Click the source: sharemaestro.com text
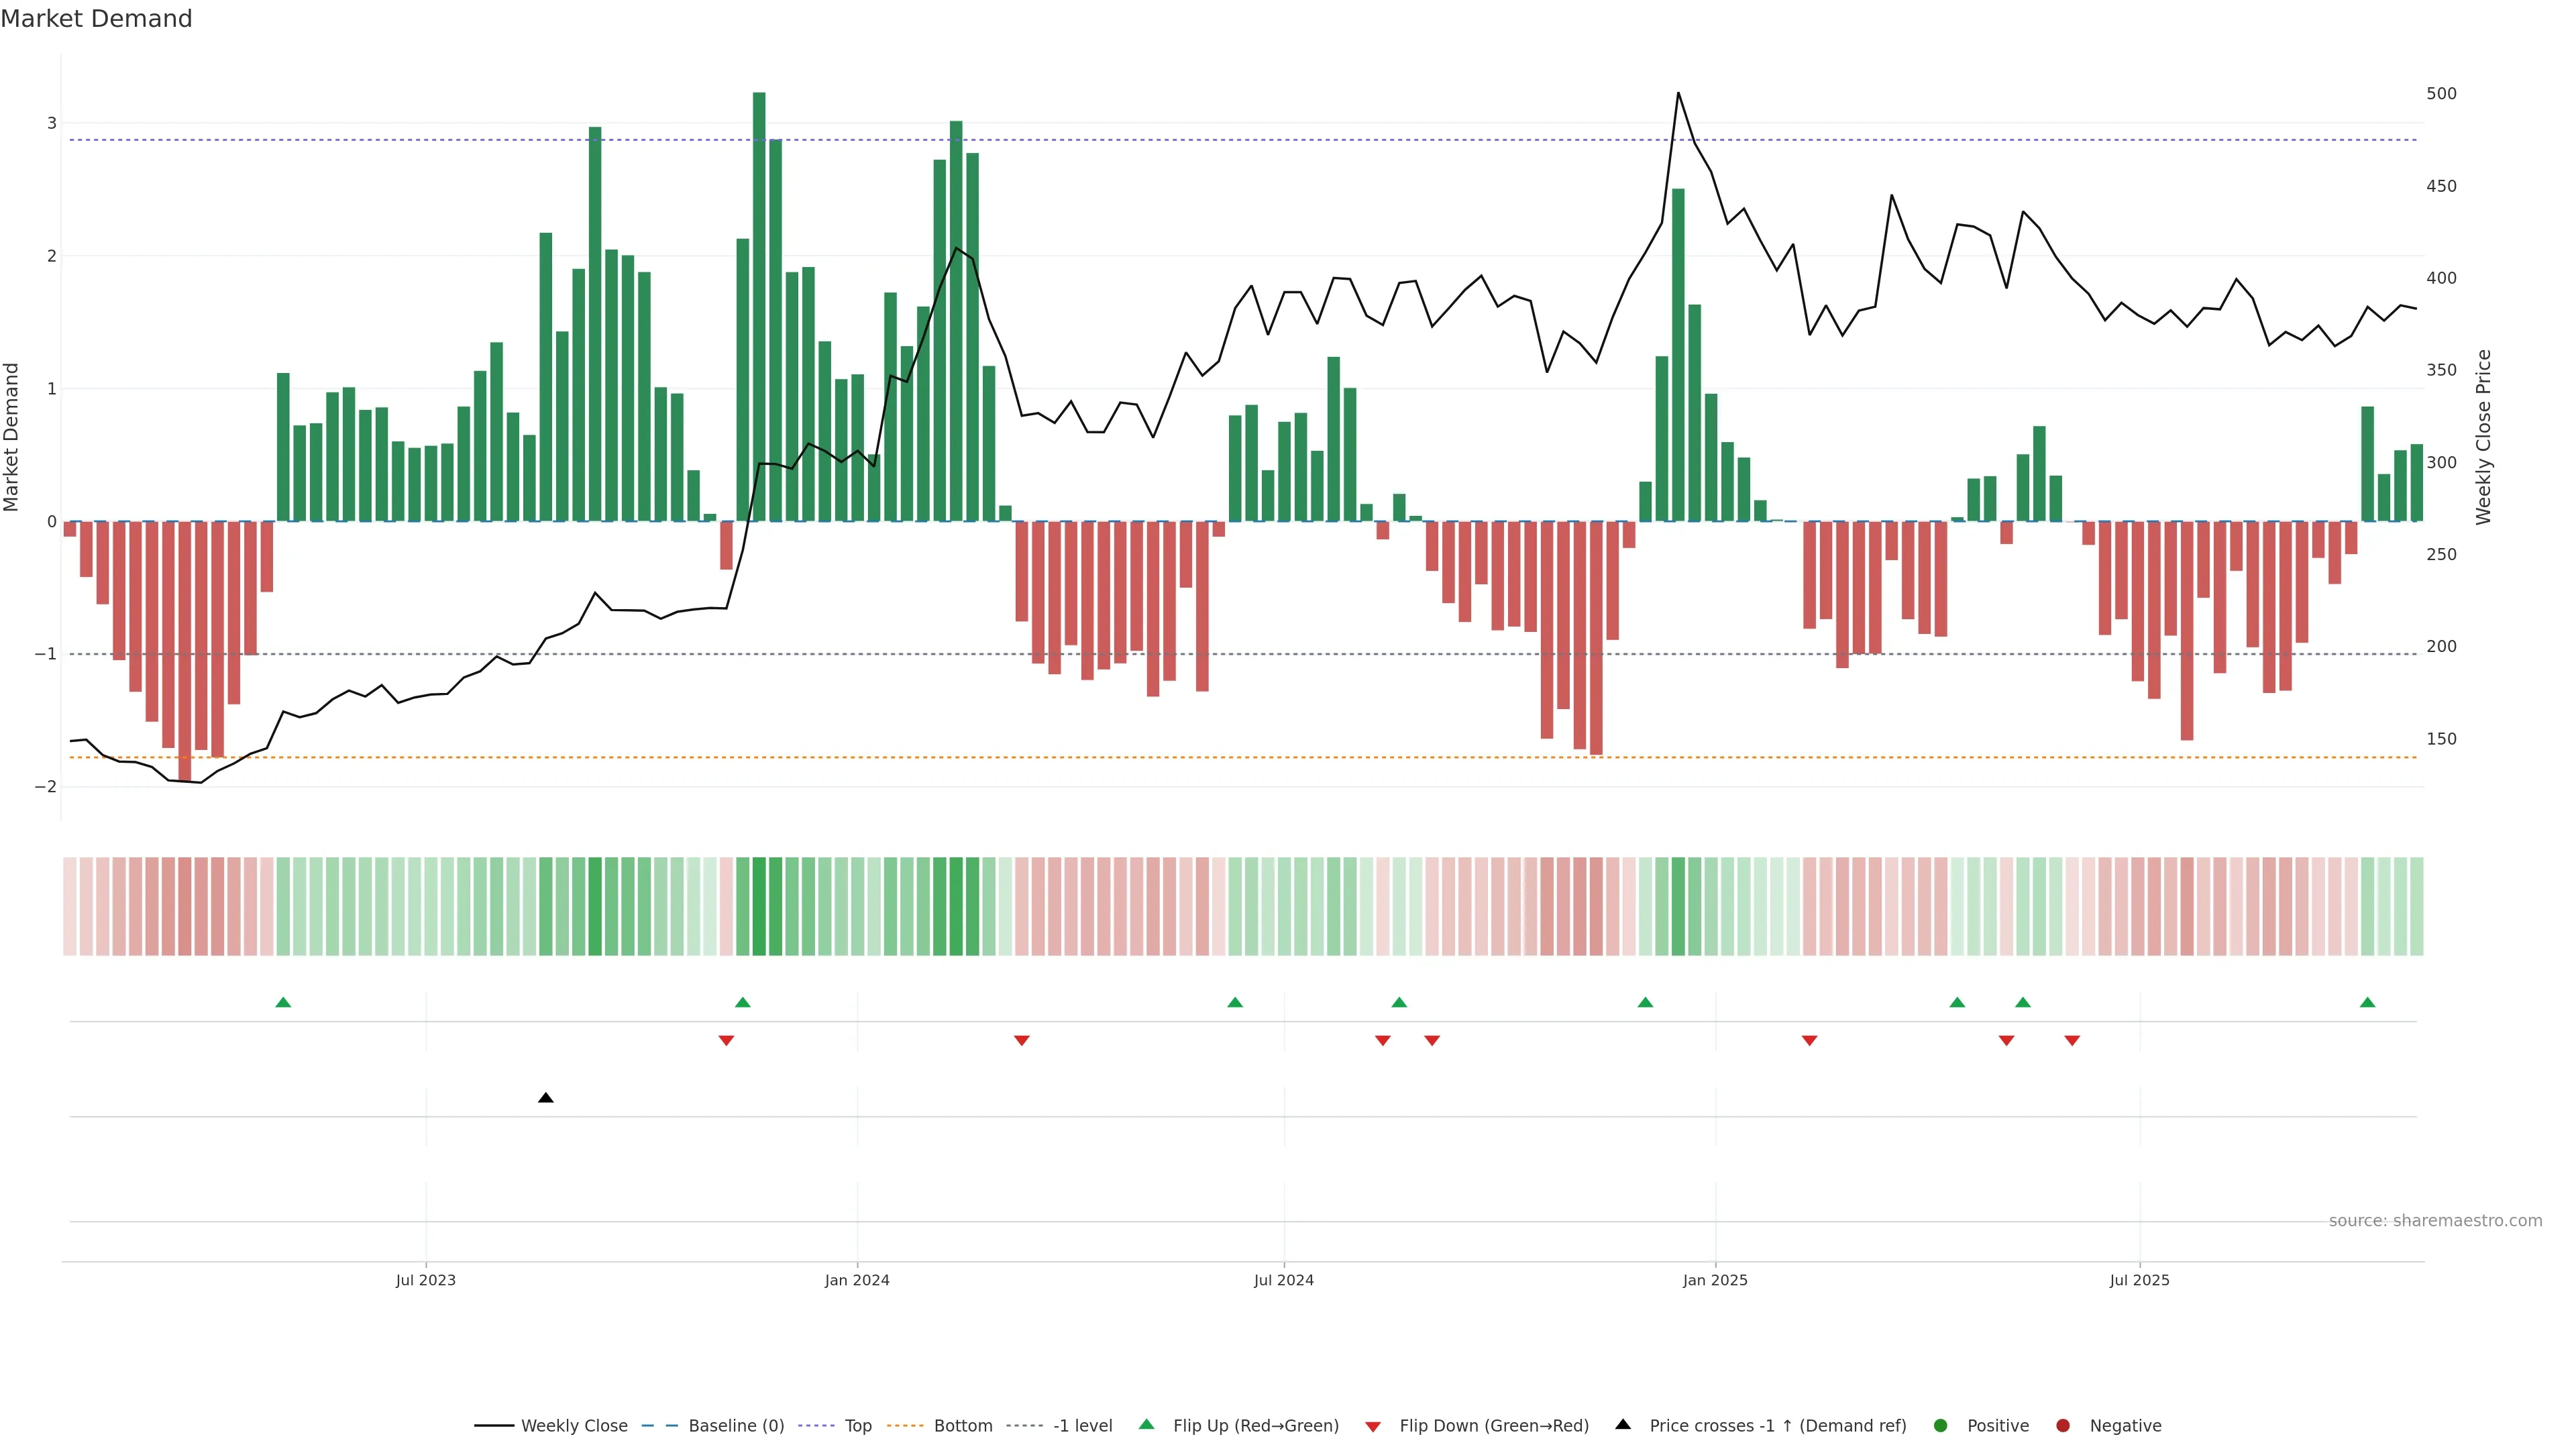 [x=2435, y=1221]
